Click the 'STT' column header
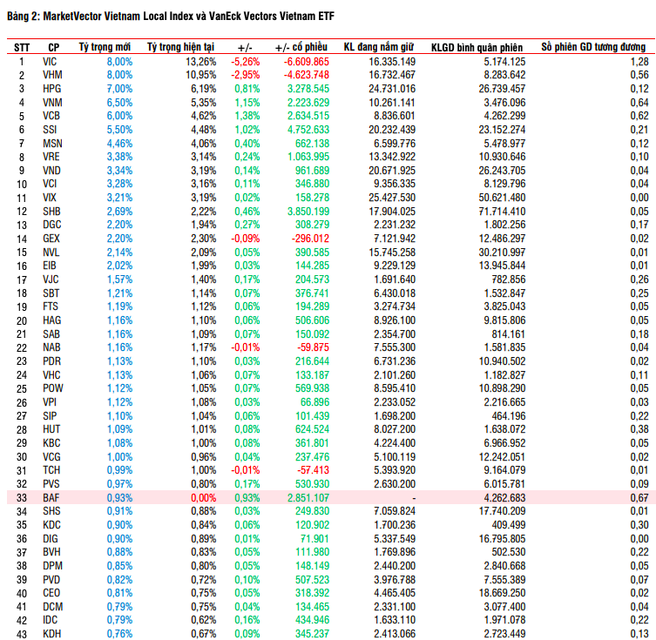Screen dimensions: 656x640 pos(21,47)
